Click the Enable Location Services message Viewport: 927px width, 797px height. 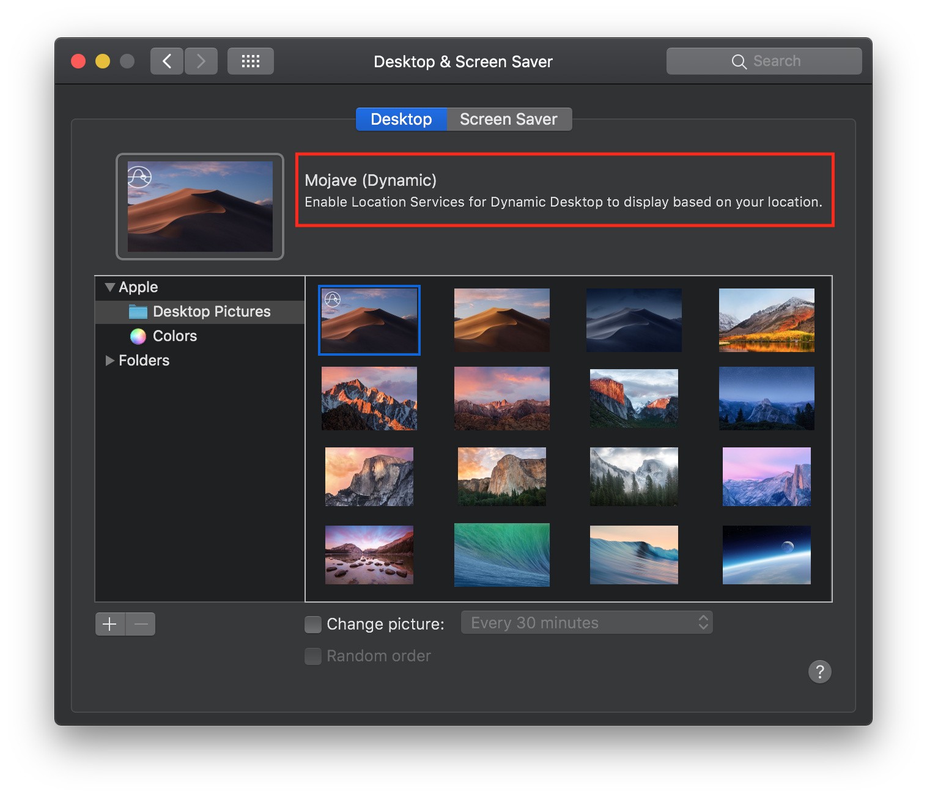[563, 202]
